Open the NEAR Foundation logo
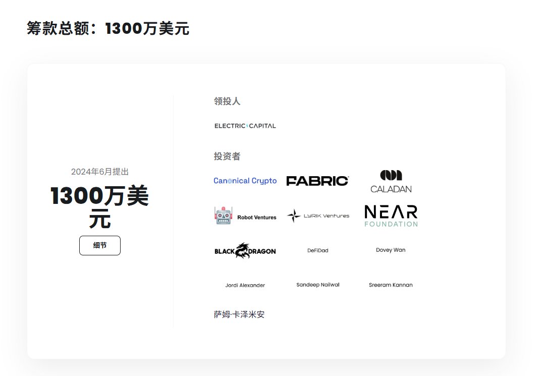Viewport: 545px width, 376px height. coord(391,216)
